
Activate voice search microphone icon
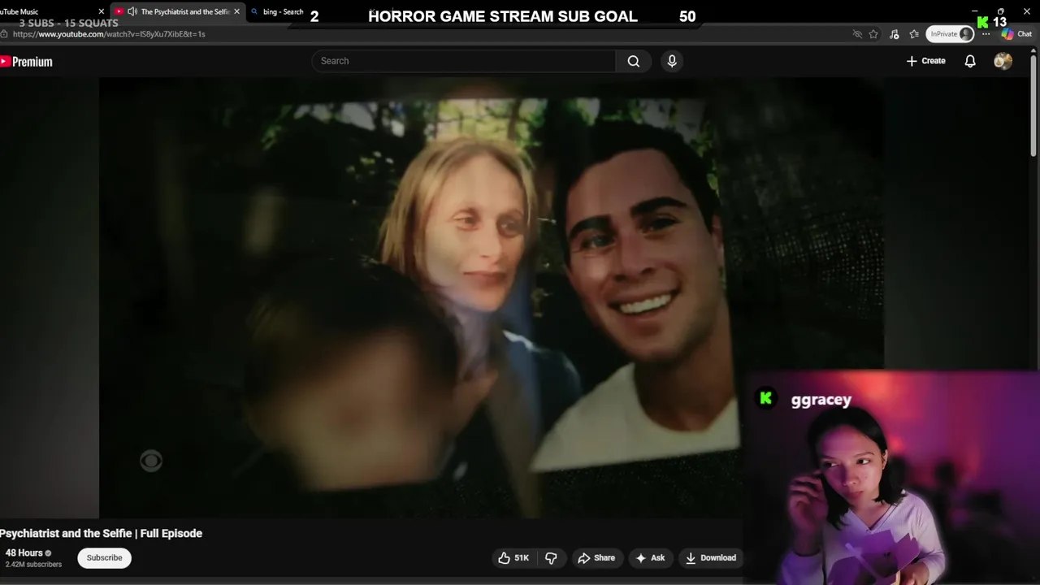[x=672, y=61]
